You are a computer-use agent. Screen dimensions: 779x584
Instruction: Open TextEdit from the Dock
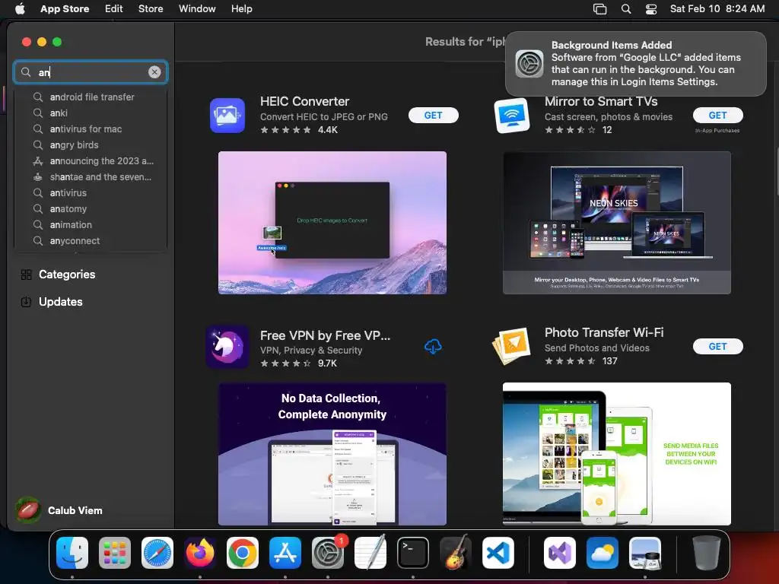(370, 553)
